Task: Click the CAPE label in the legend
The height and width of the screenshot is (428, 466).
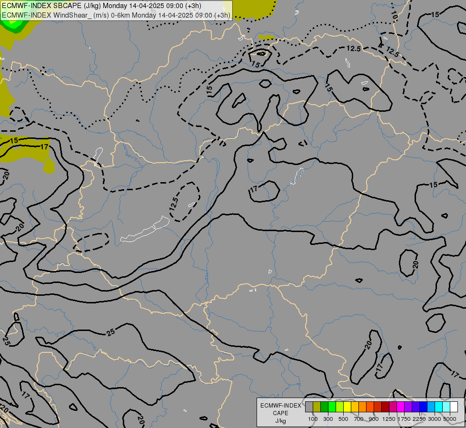Action: point(280,413)
